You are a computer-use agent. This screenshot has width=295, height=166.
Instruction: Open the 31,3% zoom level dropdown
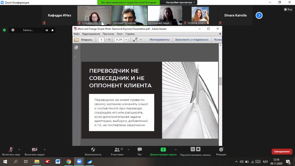point(126,40)
